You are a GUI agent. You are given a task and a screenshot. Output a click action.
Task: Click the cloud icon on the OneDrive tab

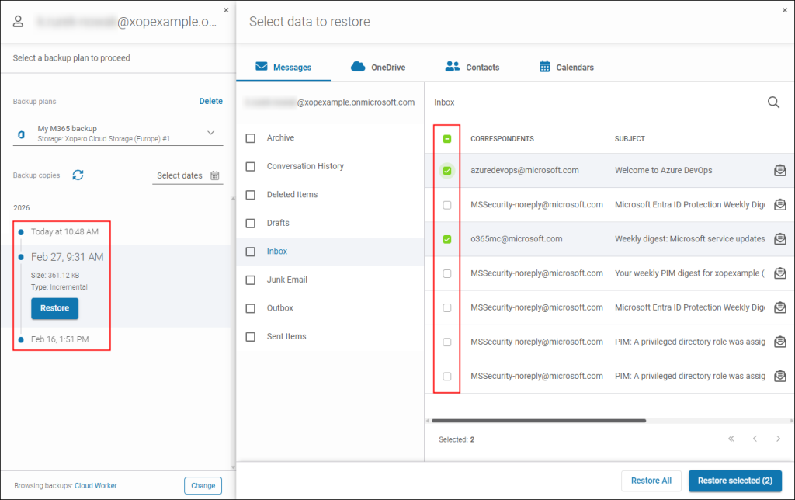(358, 67)
